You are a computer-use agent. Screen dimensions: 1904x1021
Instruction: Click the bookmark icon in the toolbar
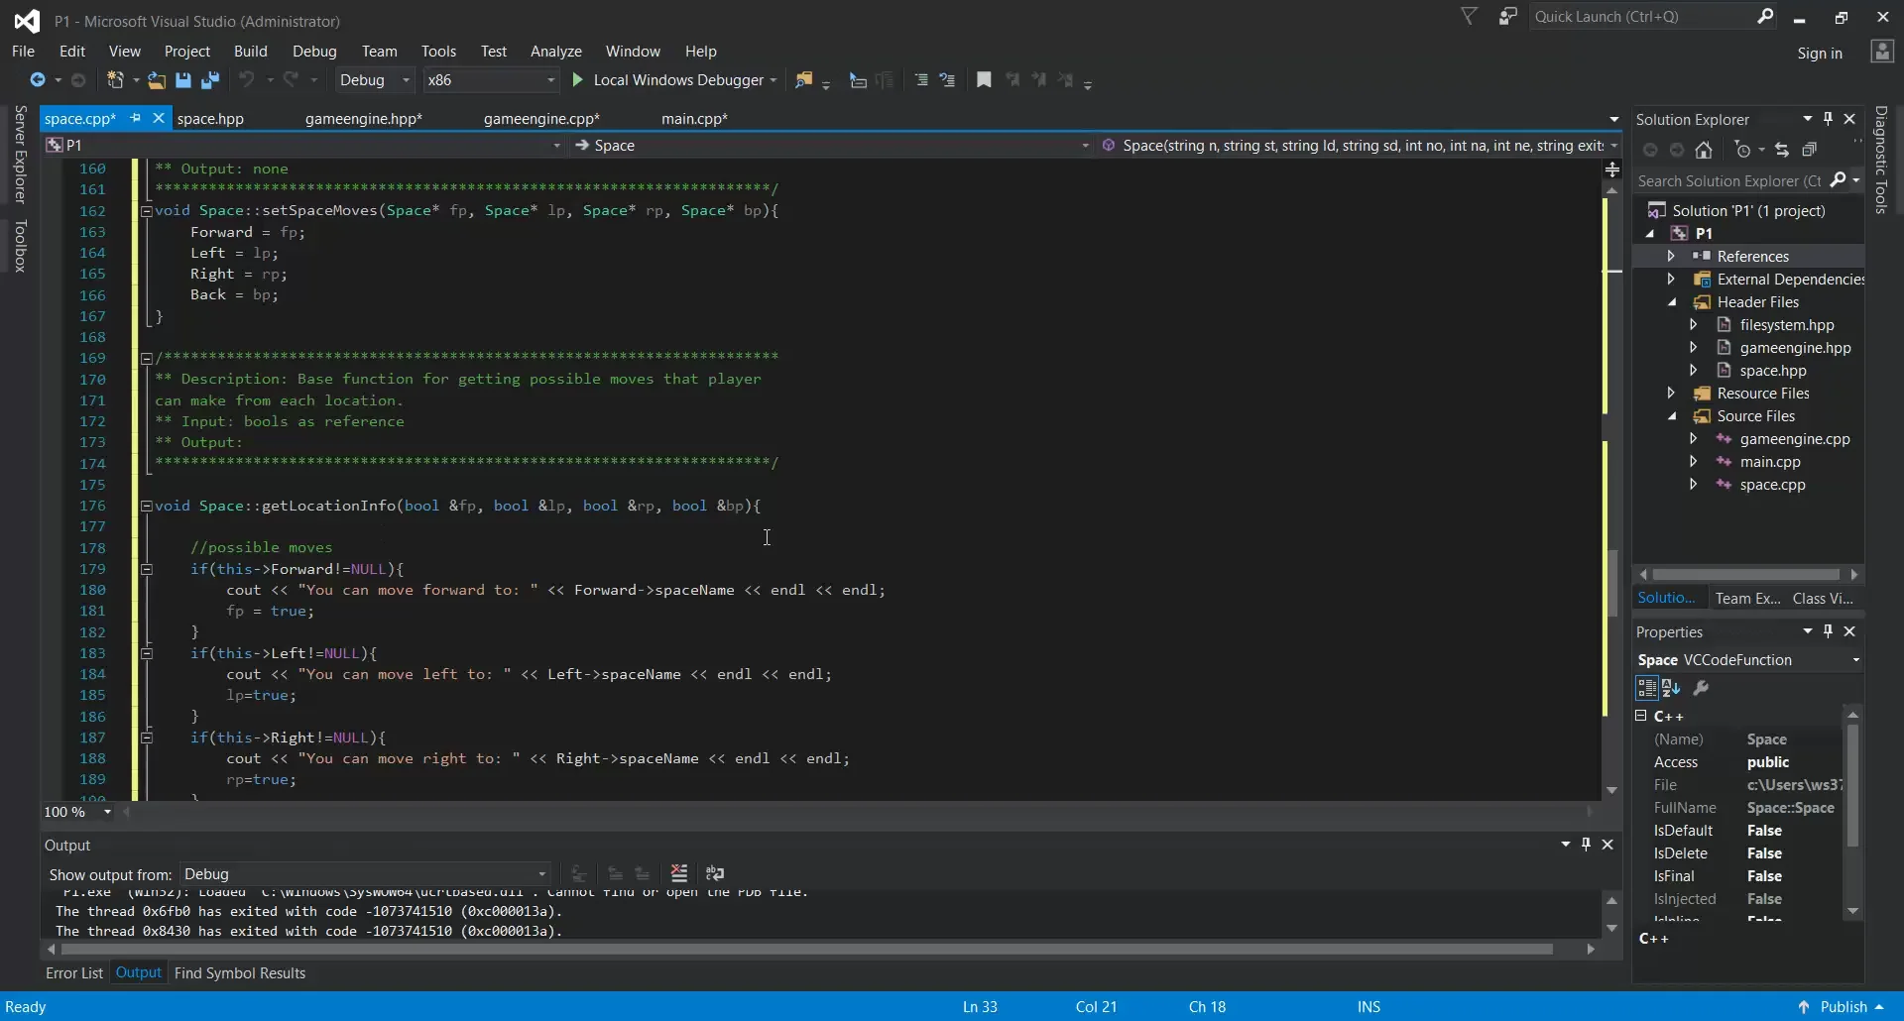pyautogui.click(x=984, y=80)
